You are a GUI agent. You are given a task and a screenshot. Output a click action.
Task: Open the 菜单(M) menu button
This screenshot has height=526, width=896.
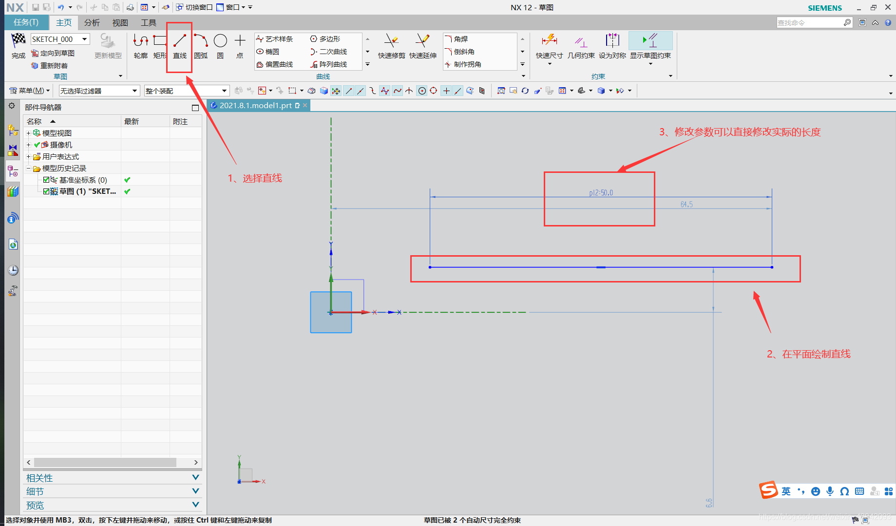coord(29,91)
